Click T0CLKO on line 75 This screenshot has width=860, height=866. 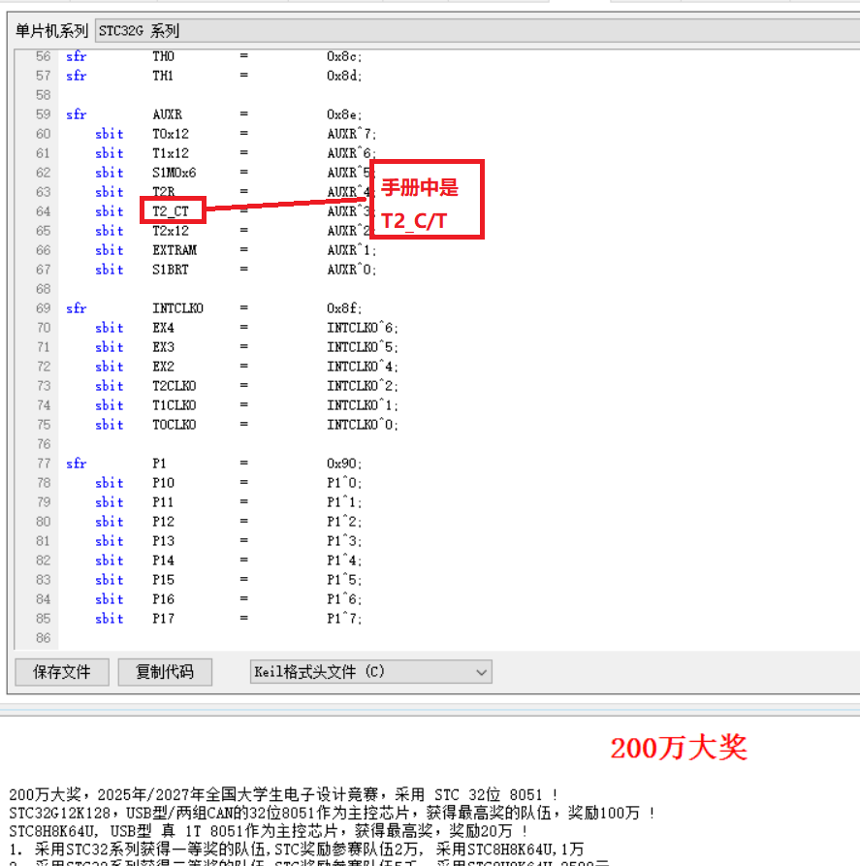[175, 425]
